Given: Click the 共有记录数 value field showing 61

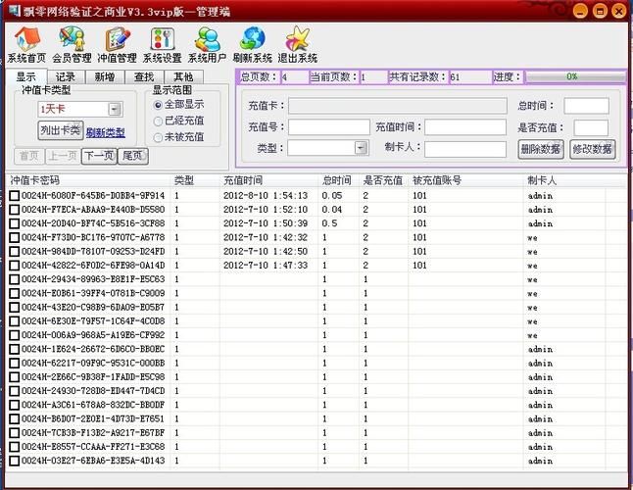Looking at the screenshot, I should point(470,76).
